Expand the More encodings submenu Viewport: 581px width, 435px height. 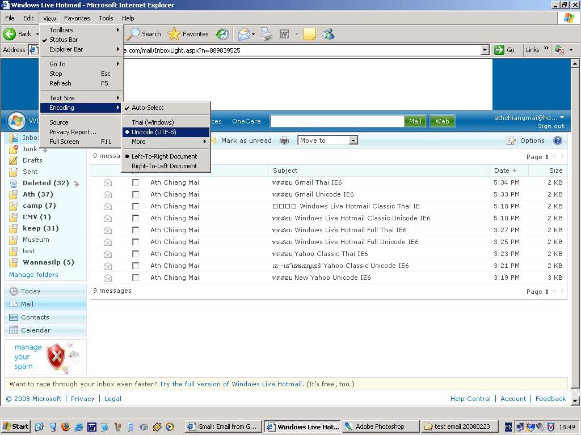[x=166, y=142]
